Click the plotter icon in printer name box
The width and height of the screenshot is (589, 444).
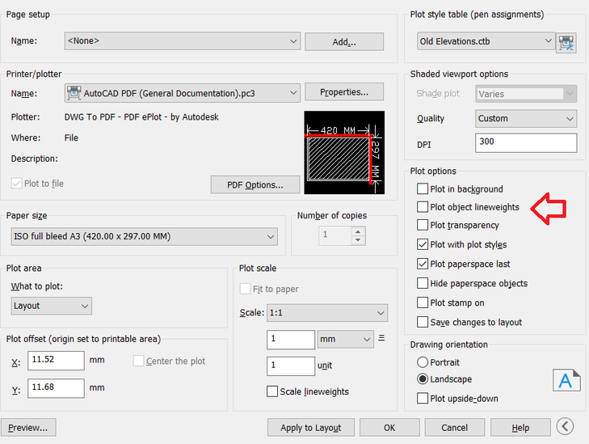pyautogui.click(x=74, y=93)
